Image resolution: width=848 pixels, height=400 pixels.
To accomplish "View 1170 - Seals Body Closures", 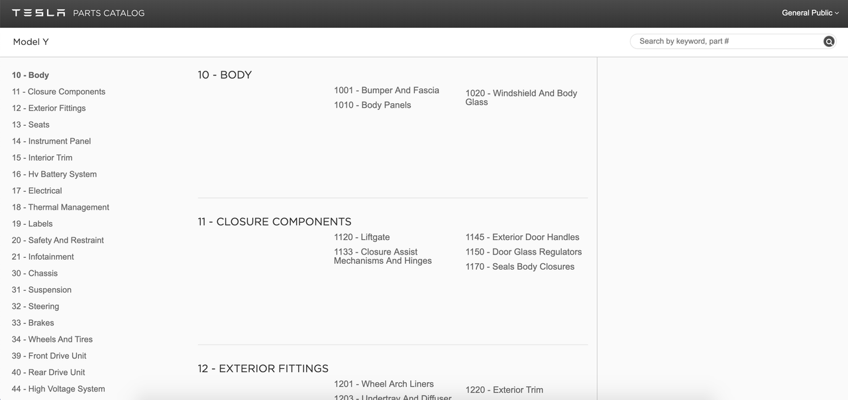I will pos(520,267).
